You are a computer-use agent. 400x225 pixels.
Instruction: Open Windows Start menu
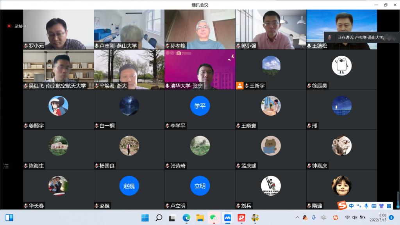pos(145,218)
